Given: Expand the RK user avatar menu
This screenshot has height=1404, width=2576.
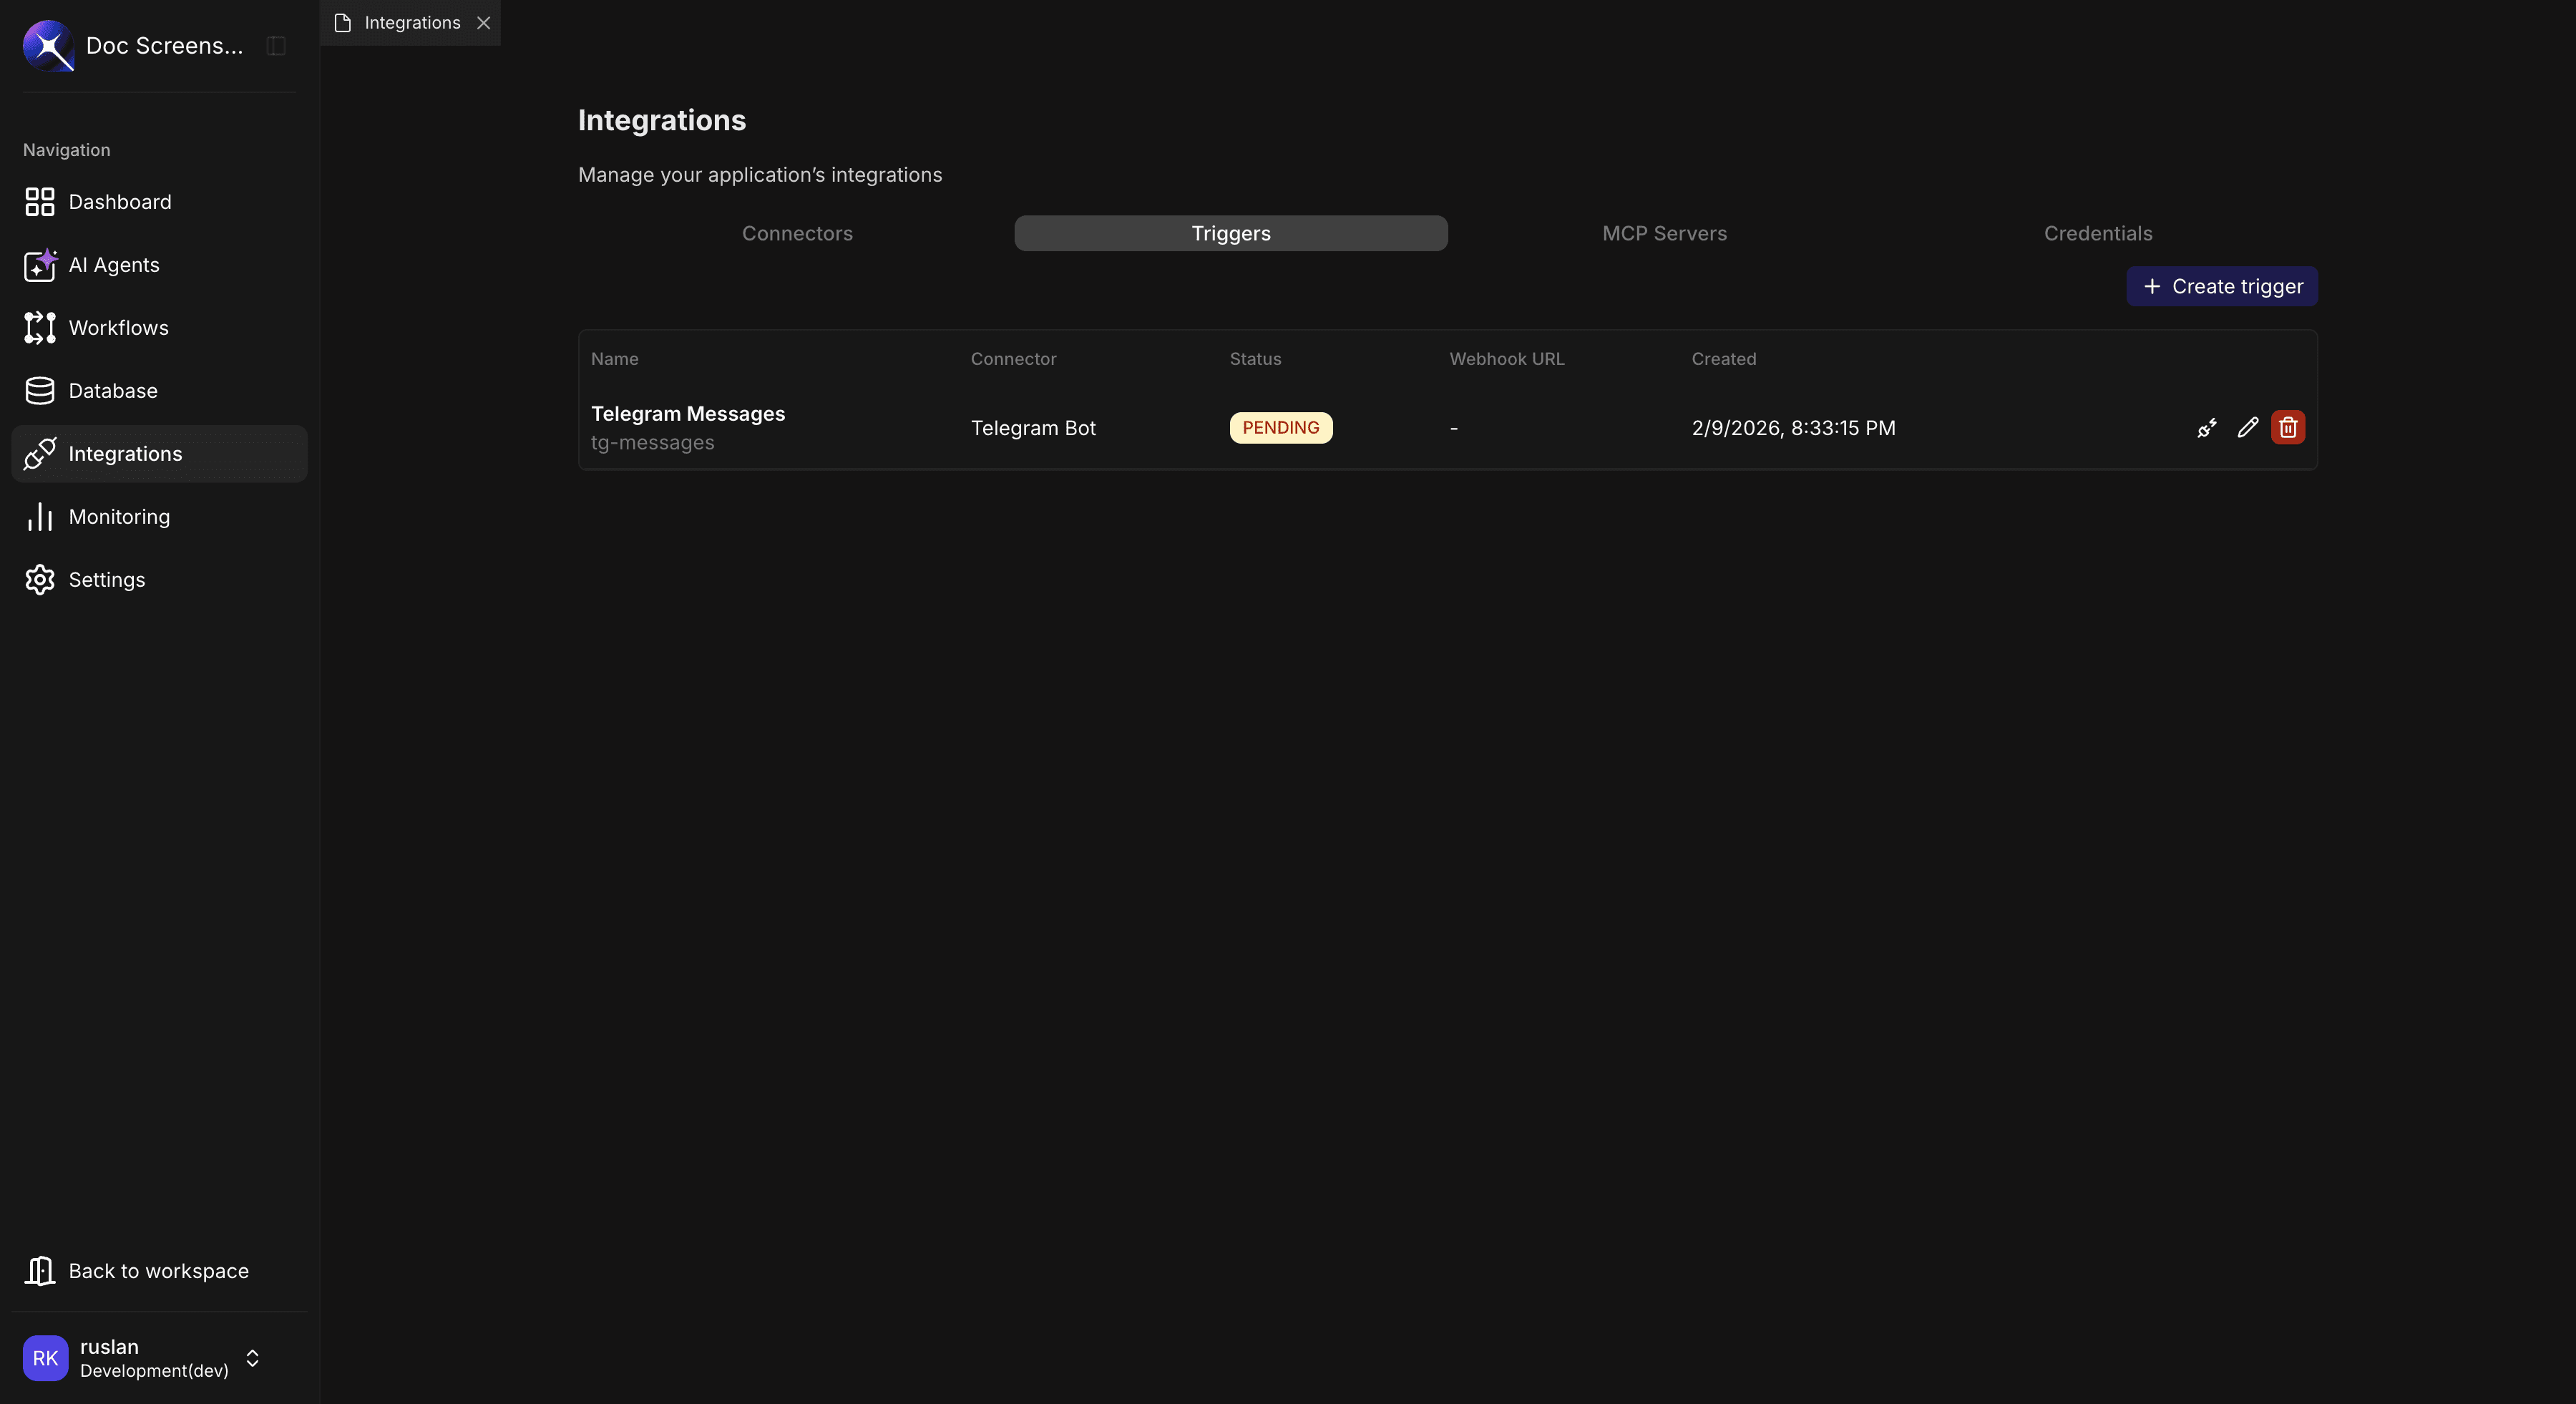Looking at the screenshot, I should tap(44, 1358).
